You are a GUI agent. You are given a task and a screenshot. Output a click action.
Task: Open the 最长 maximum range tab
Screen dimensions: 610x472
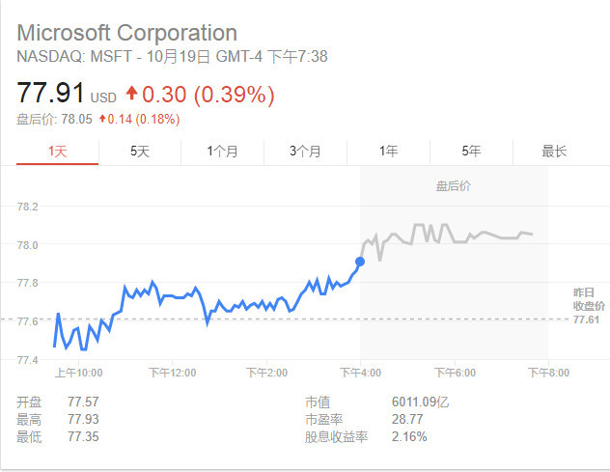[x=554, y=151]
